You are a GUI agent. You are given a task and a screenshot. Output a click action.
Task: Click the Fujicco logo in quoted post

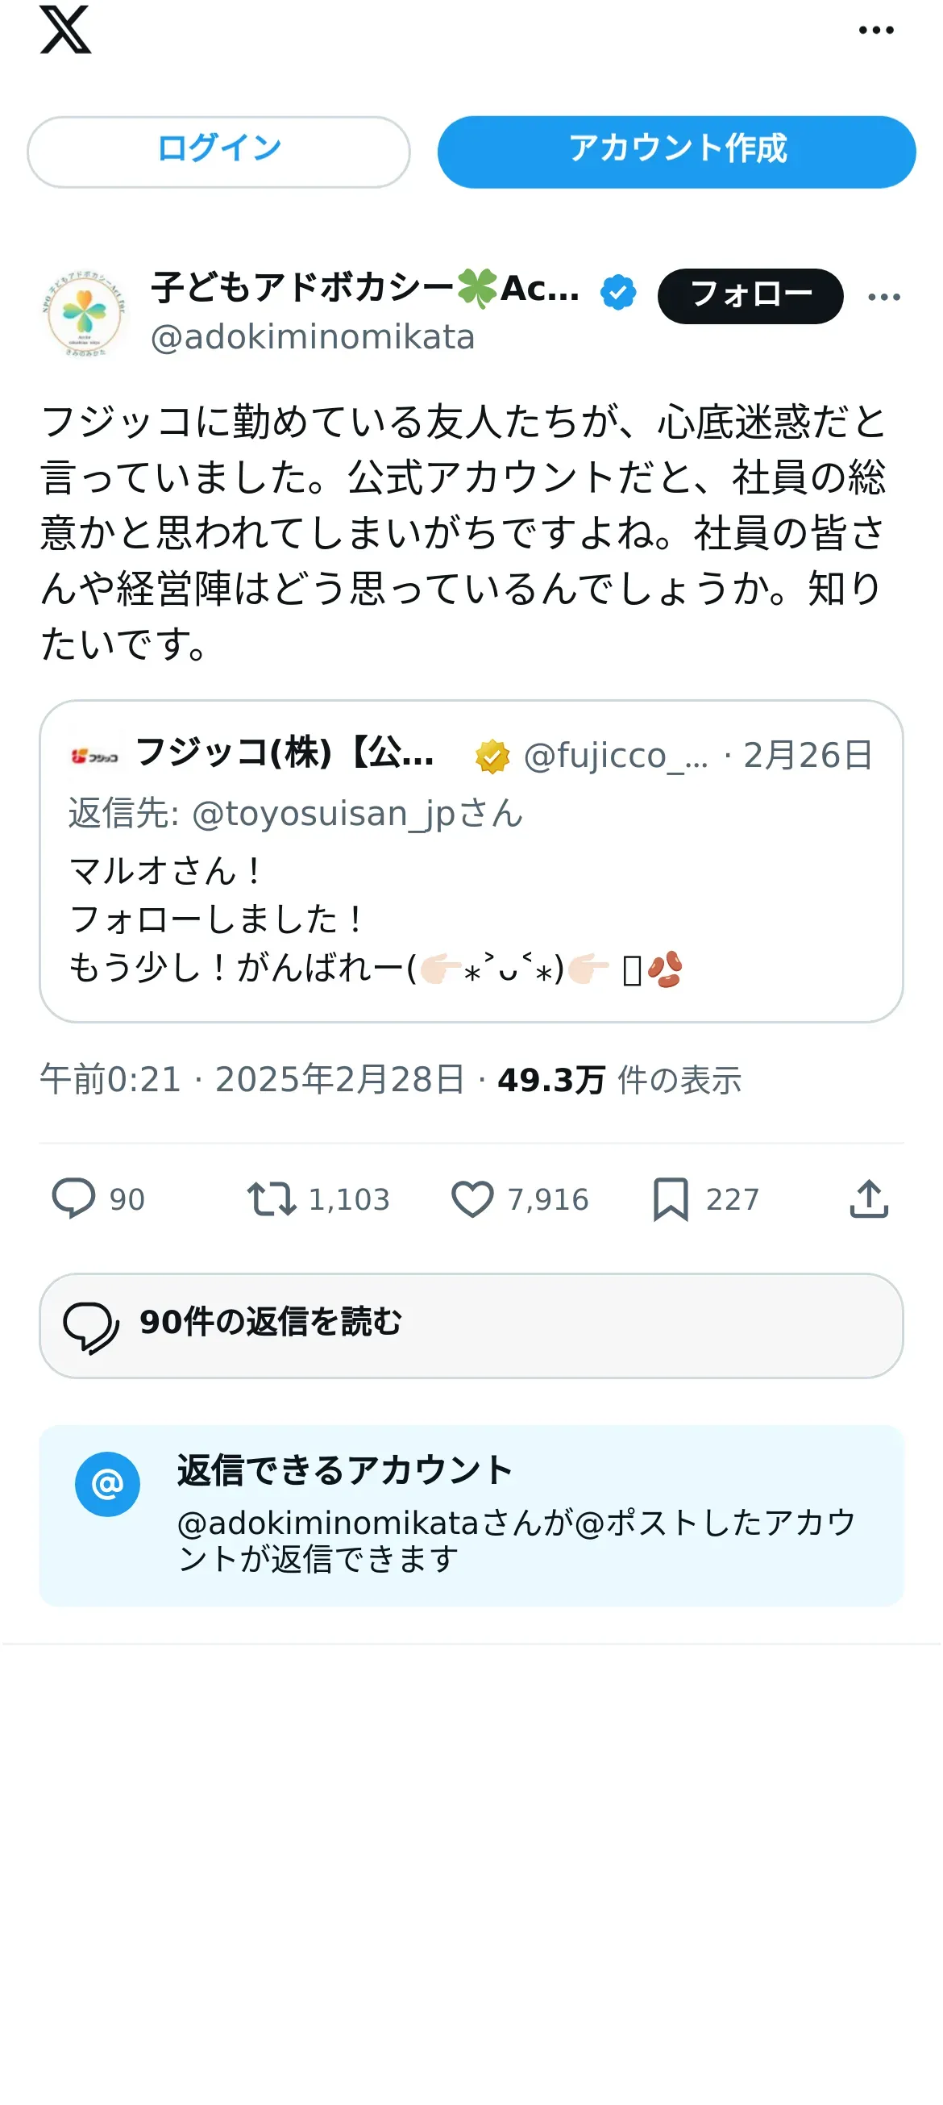tap(95, 756)
